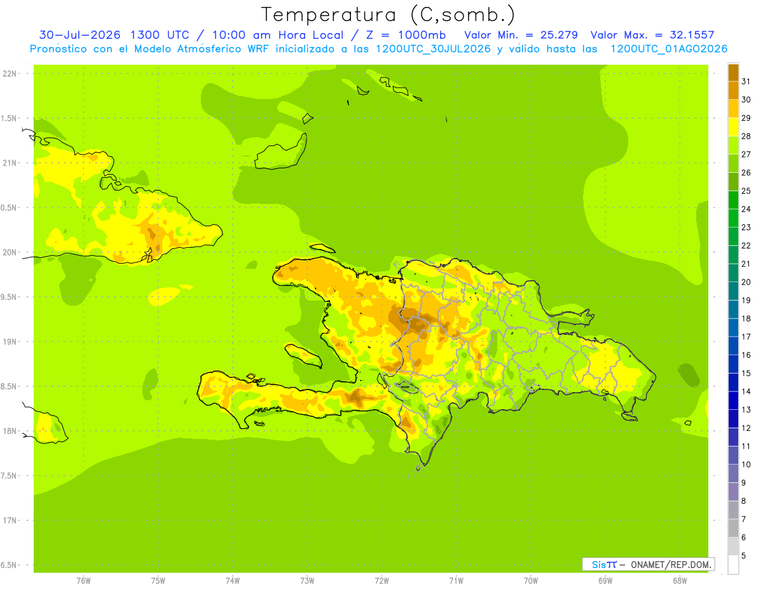The height and width of the screenshot is (589, 763).
Task: Pick the legend color band between 27 and 28
Action: [733, 146]
